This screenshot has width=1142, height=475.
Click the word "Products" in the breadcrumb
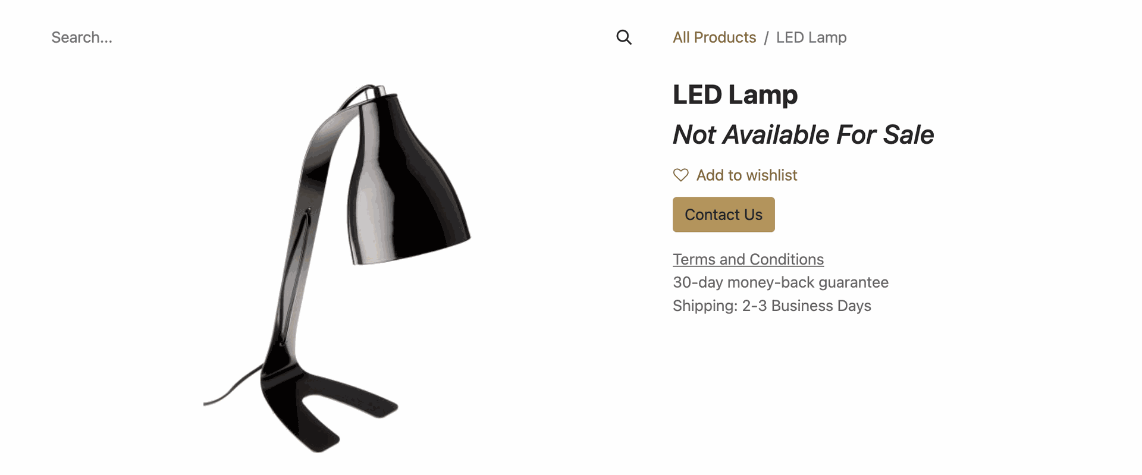724,37
